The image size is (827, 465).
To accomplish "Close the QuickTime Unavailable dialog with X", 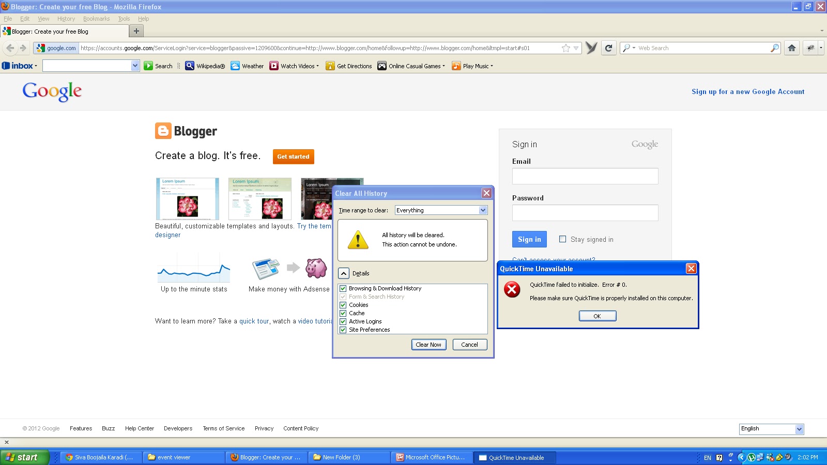I will tap(691, 269).
